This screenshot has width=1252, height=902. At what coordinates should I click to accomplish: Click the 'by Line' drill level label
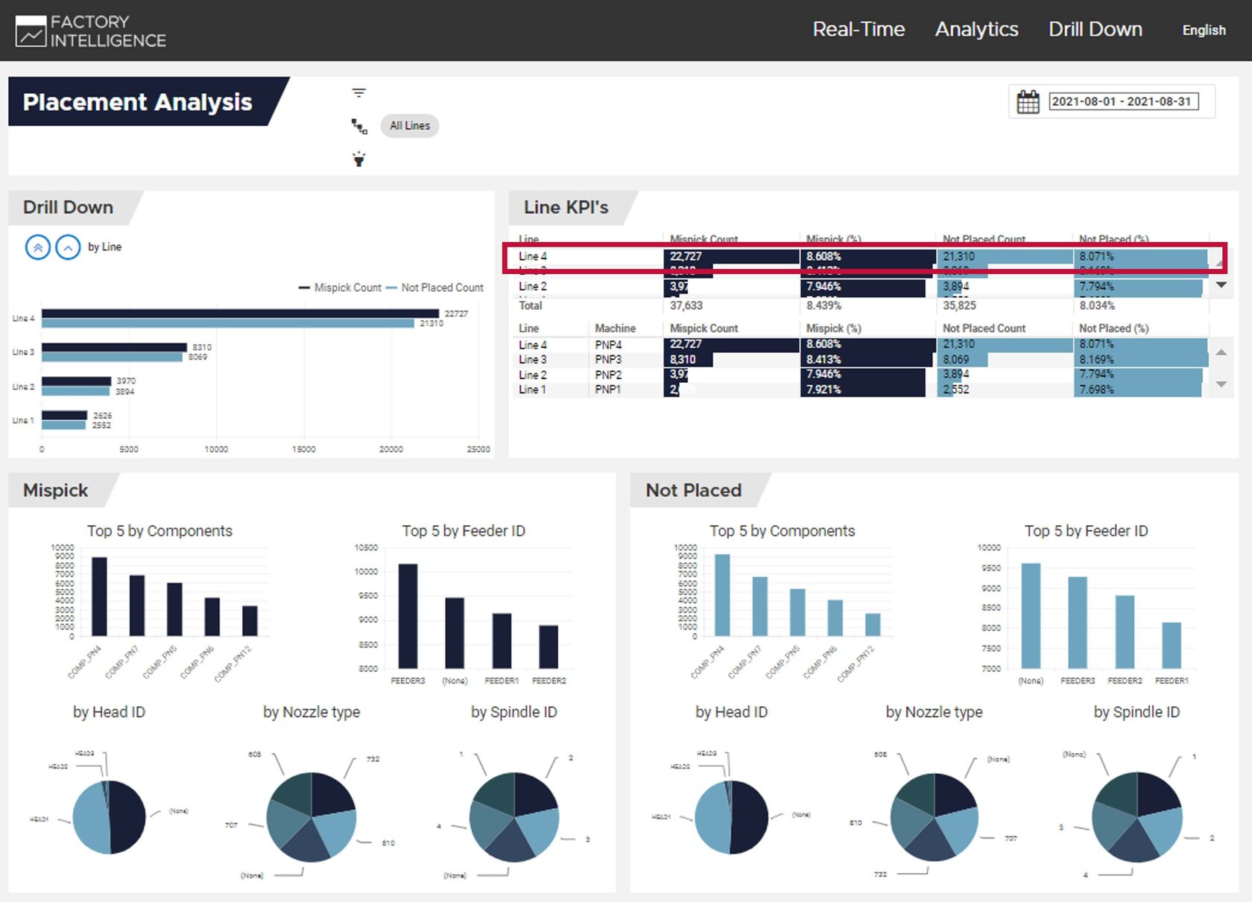point(104,247)
